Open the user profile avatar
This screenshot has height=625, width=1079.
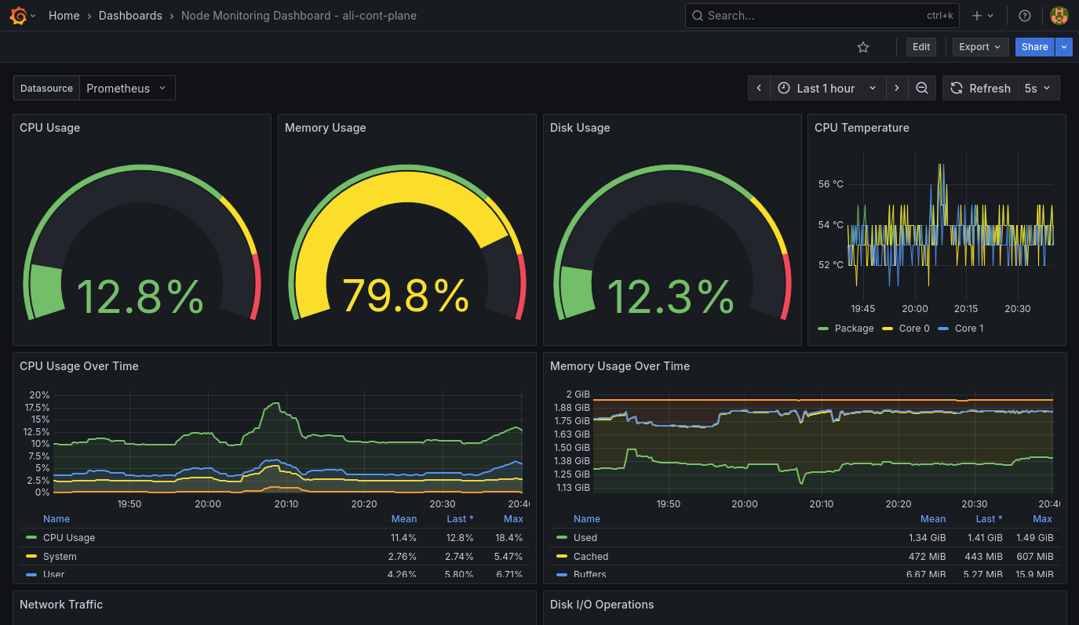click(x=1059, y=16)
